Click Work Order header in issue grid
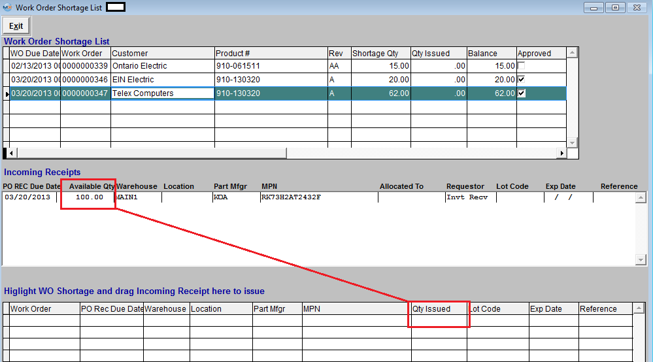Screen dimensions: 653x362 [x=44, y=308]
